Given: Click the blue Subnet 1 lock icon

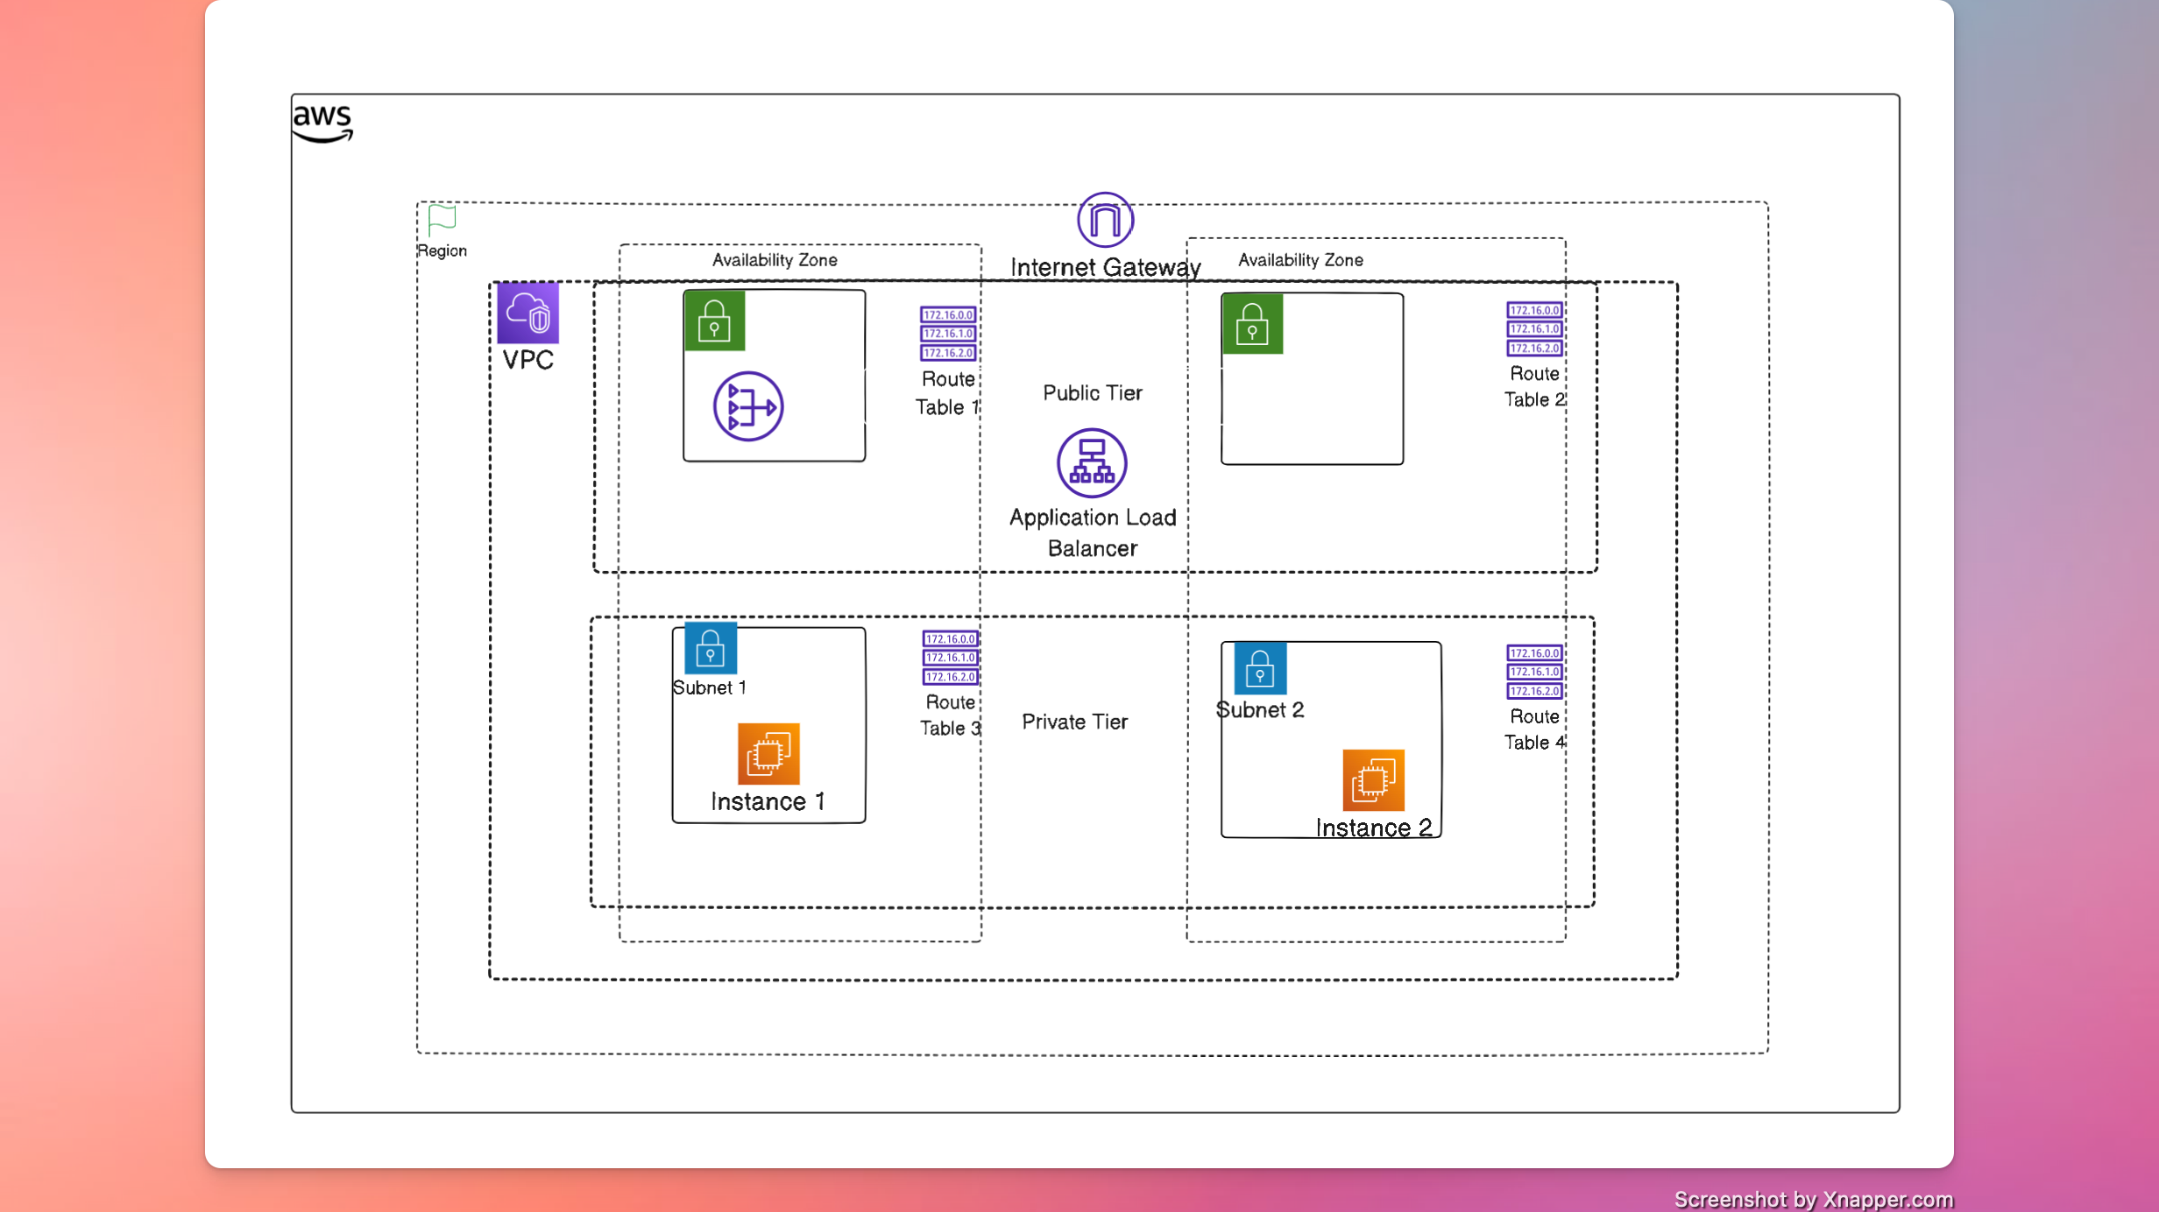Looking at the screenshot, I should (x=710, y=648).
